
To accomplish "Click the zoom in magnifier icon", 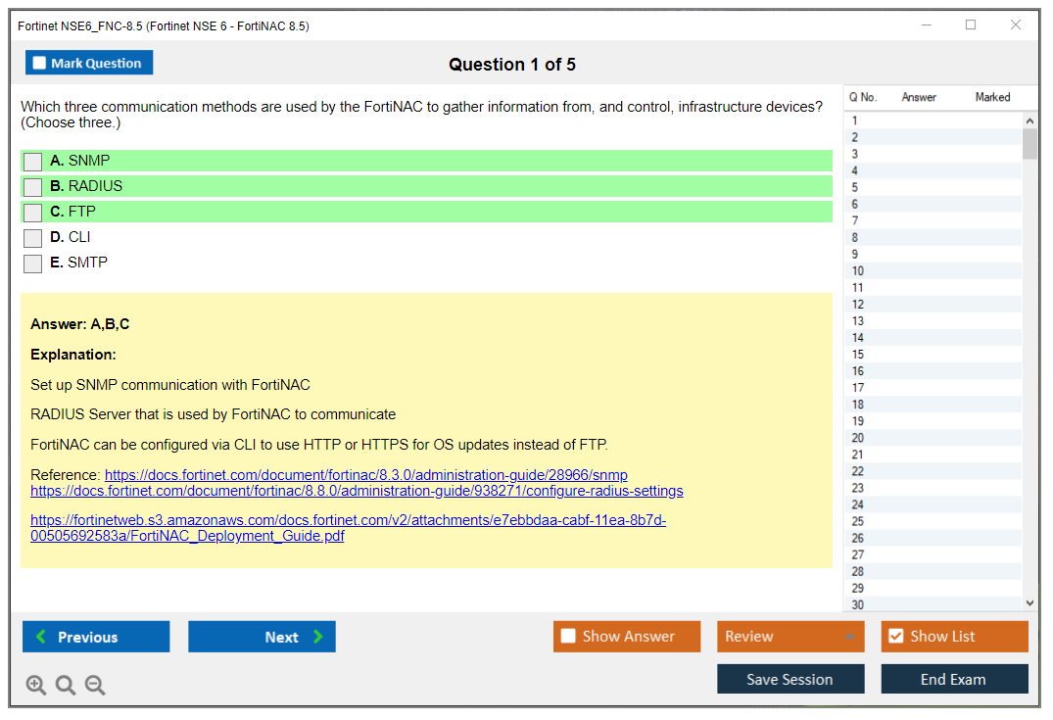I will (x=36, y=686).
